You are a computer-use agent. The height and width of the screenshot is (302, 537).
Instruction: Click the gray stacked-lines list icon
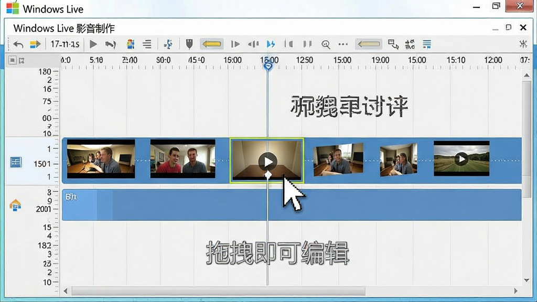pos(147,44)
